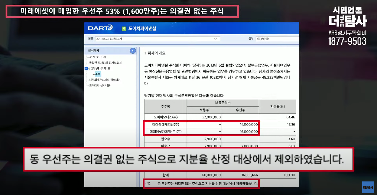Select 감사보고서 in the document tree
The image size is (377, 195).
pos(97,57)
